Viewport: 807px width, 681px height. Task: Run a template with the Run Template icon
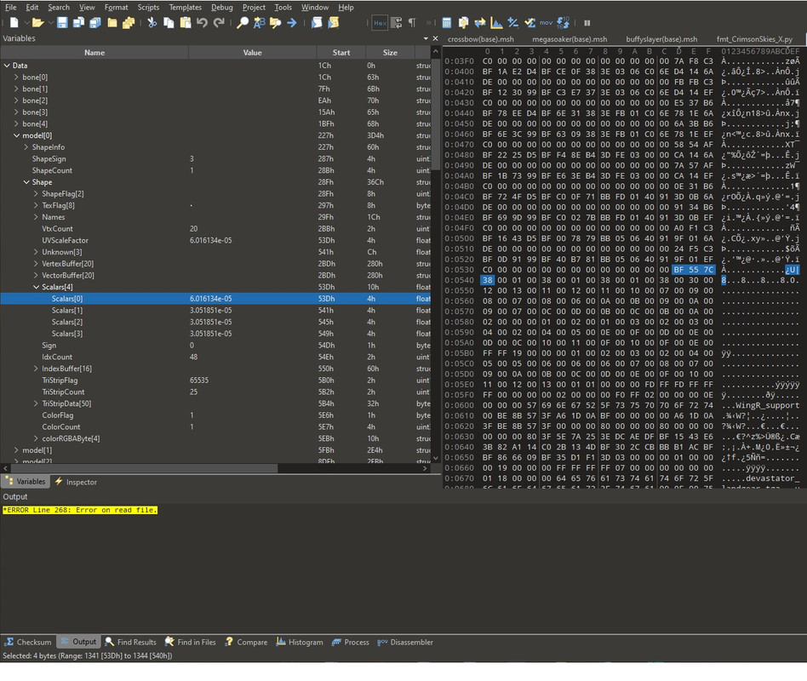point(334,23)
